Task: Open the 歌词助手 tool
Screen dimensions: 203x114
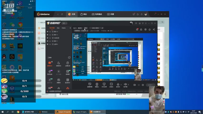Action: 67,81
